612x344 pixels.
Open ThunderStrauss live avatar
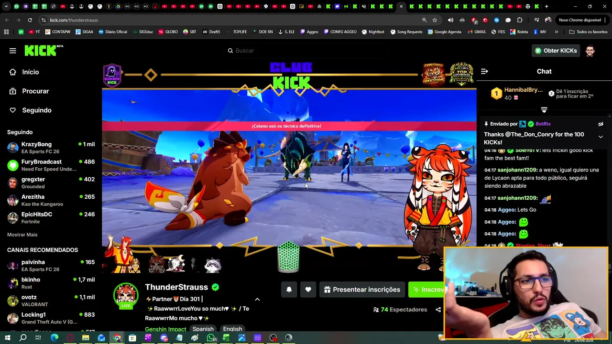point(126,296)
